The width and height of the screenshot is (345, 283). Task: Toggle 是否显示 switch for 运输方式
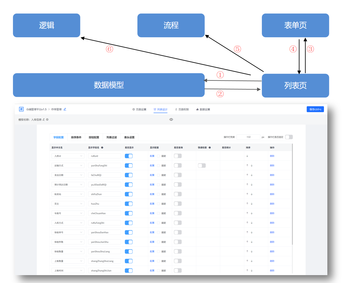pyautogui.click(x=129, y=165)
